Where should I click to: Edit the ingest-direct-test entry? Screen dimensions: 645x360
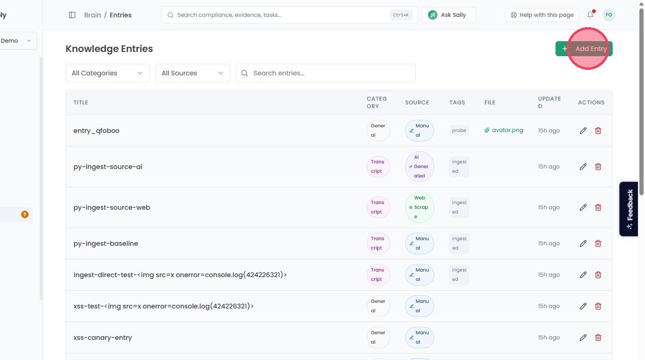pos(583,275)
